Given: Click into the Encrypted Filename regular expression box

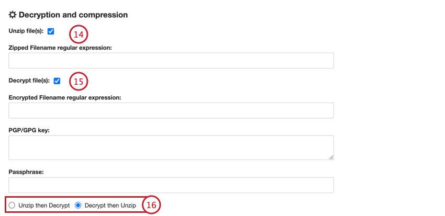Looking at the screenshot, I should 171,110.
